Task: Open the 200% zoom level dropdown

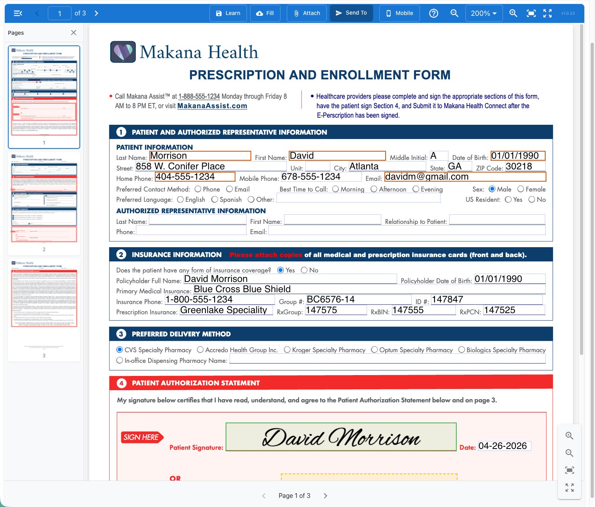Action: pyautogui.click(x=484, y=13)
